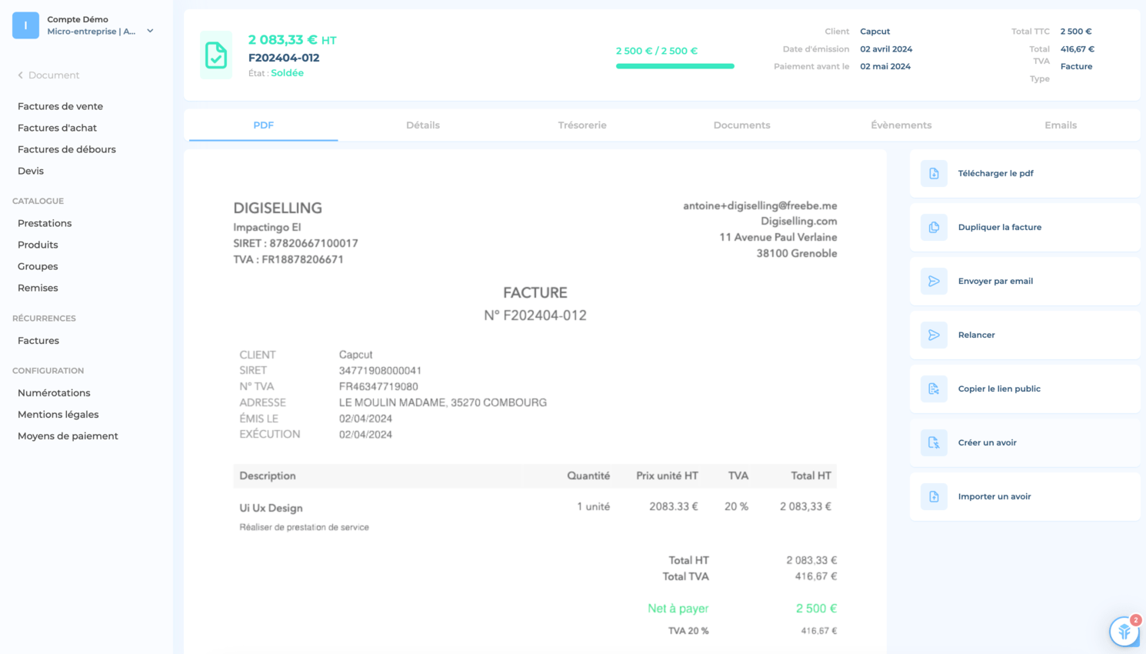
Task: Open Factures de vente in sidebar
Action: 60,106
